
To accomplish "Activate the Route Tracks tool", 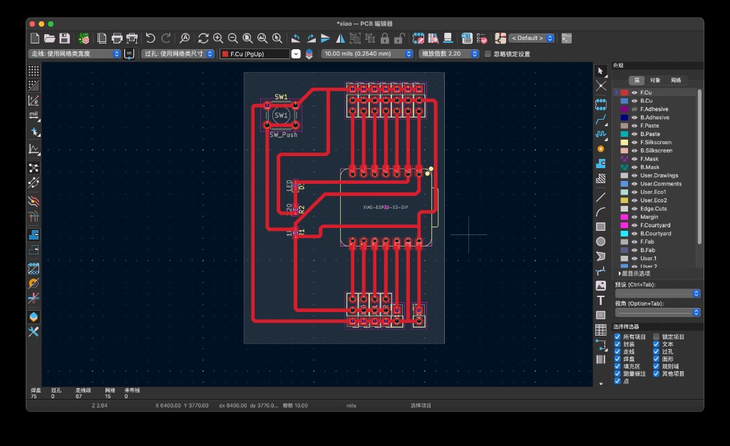I will [600, 120].
